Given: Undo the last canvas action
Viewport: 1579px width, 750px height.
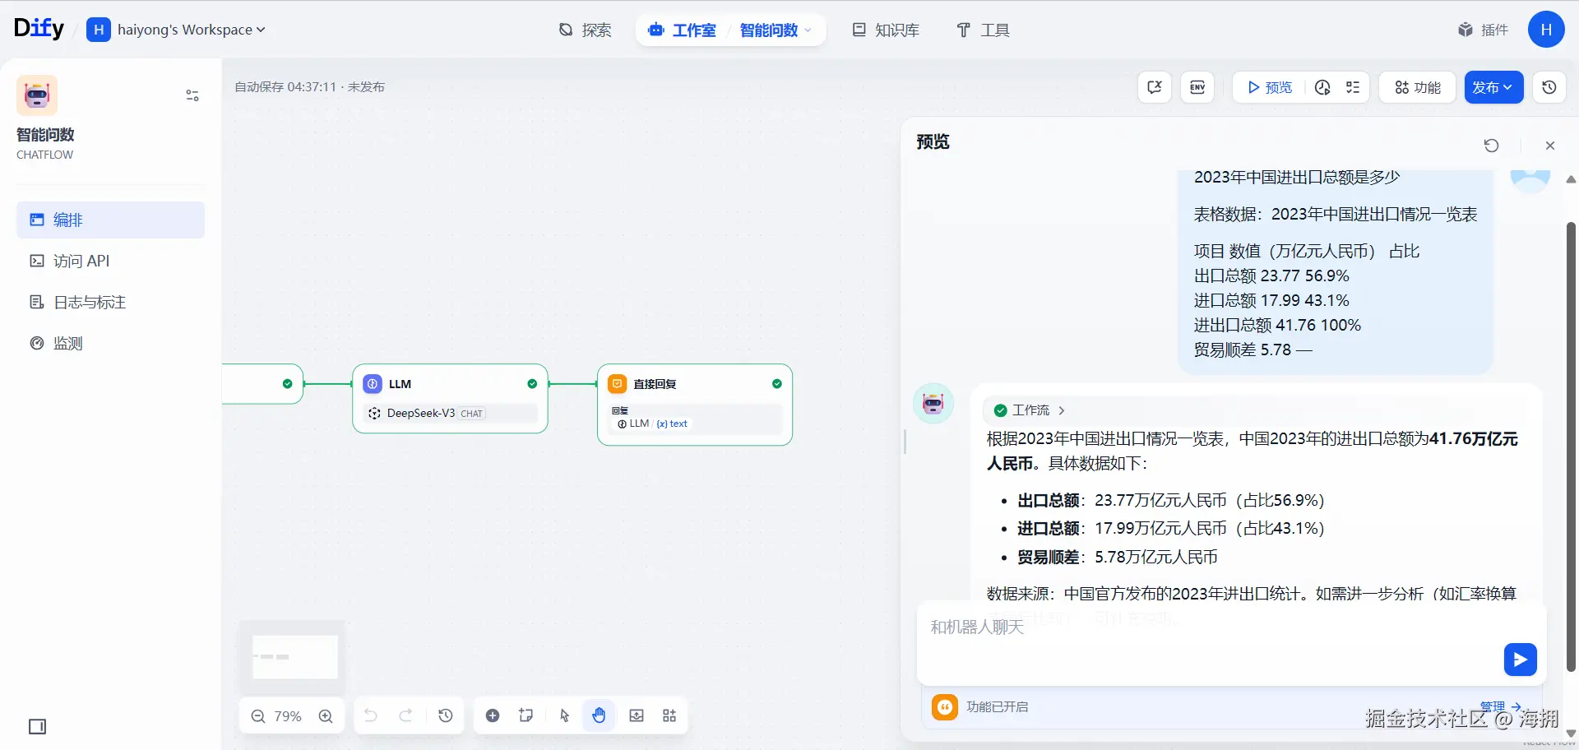Looking at the screenshot, I should click(x=371, y=715).
